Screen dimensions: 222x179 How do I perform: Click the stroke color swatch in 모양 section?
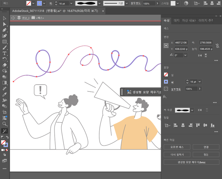coord(166,82)
